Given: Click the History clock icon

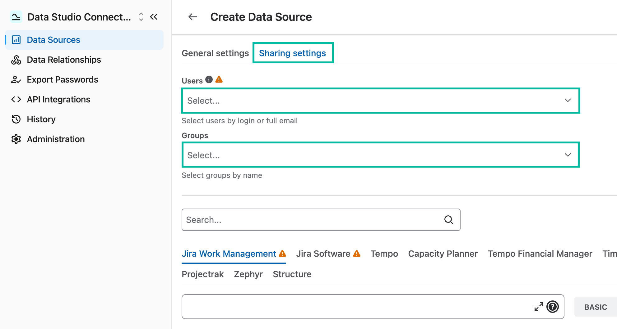Looking at the screenshot, I should coord(16,119).
